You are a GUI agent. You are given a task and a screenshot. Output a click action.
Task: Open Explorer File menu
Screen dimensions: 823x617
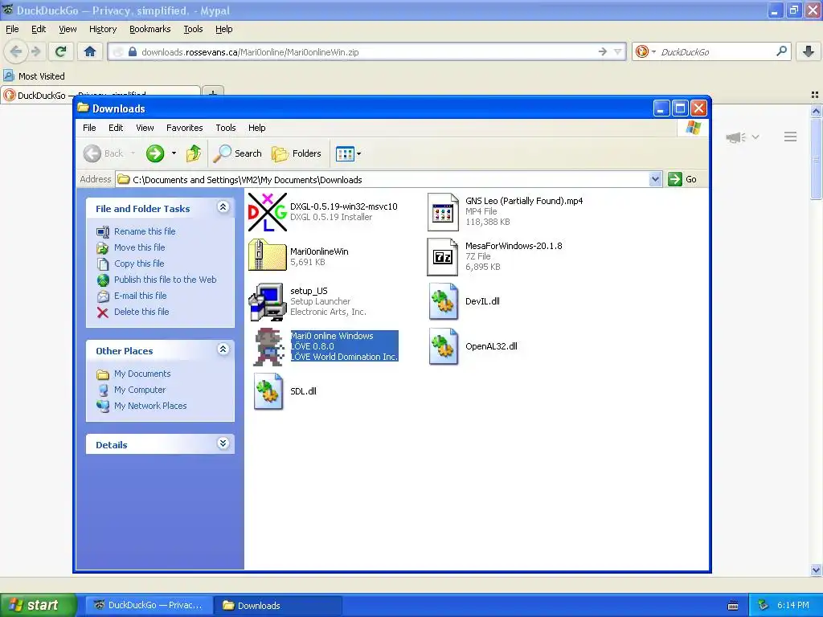(89, 128)
